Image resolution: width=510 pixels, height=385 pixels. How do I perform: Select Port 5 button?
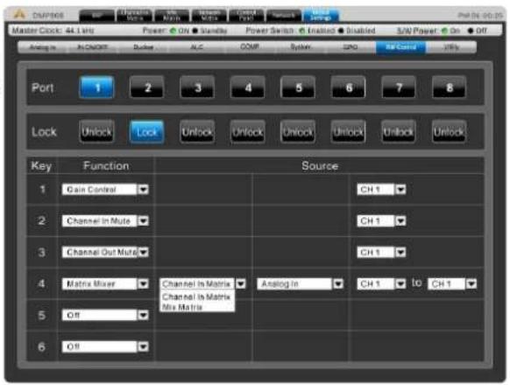[298, 87]
